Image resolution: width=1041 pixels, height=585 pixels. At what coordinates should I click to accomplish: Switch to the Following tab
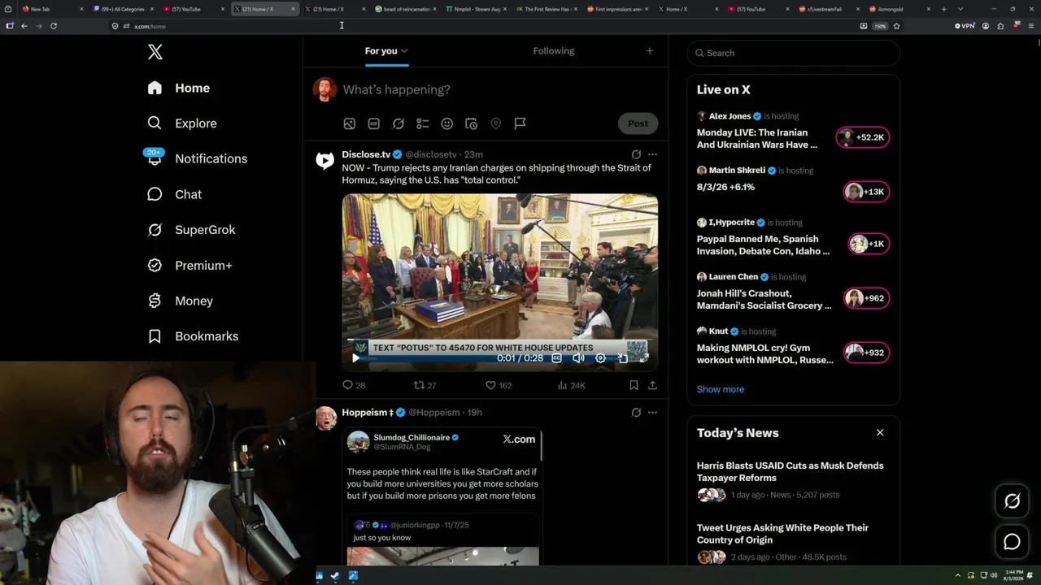coord(554,51)
